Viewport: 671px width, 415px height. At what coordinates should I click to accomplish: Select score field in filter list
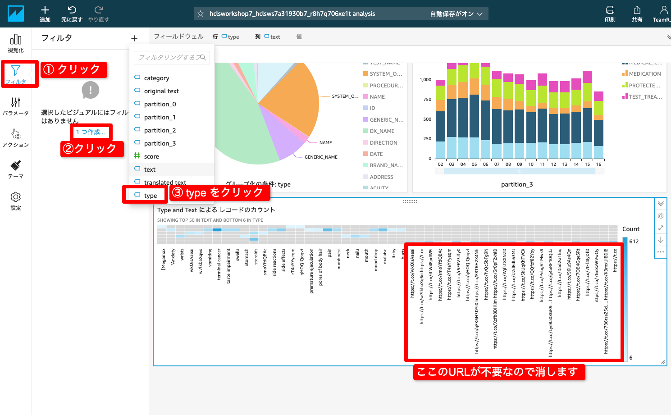172,156
